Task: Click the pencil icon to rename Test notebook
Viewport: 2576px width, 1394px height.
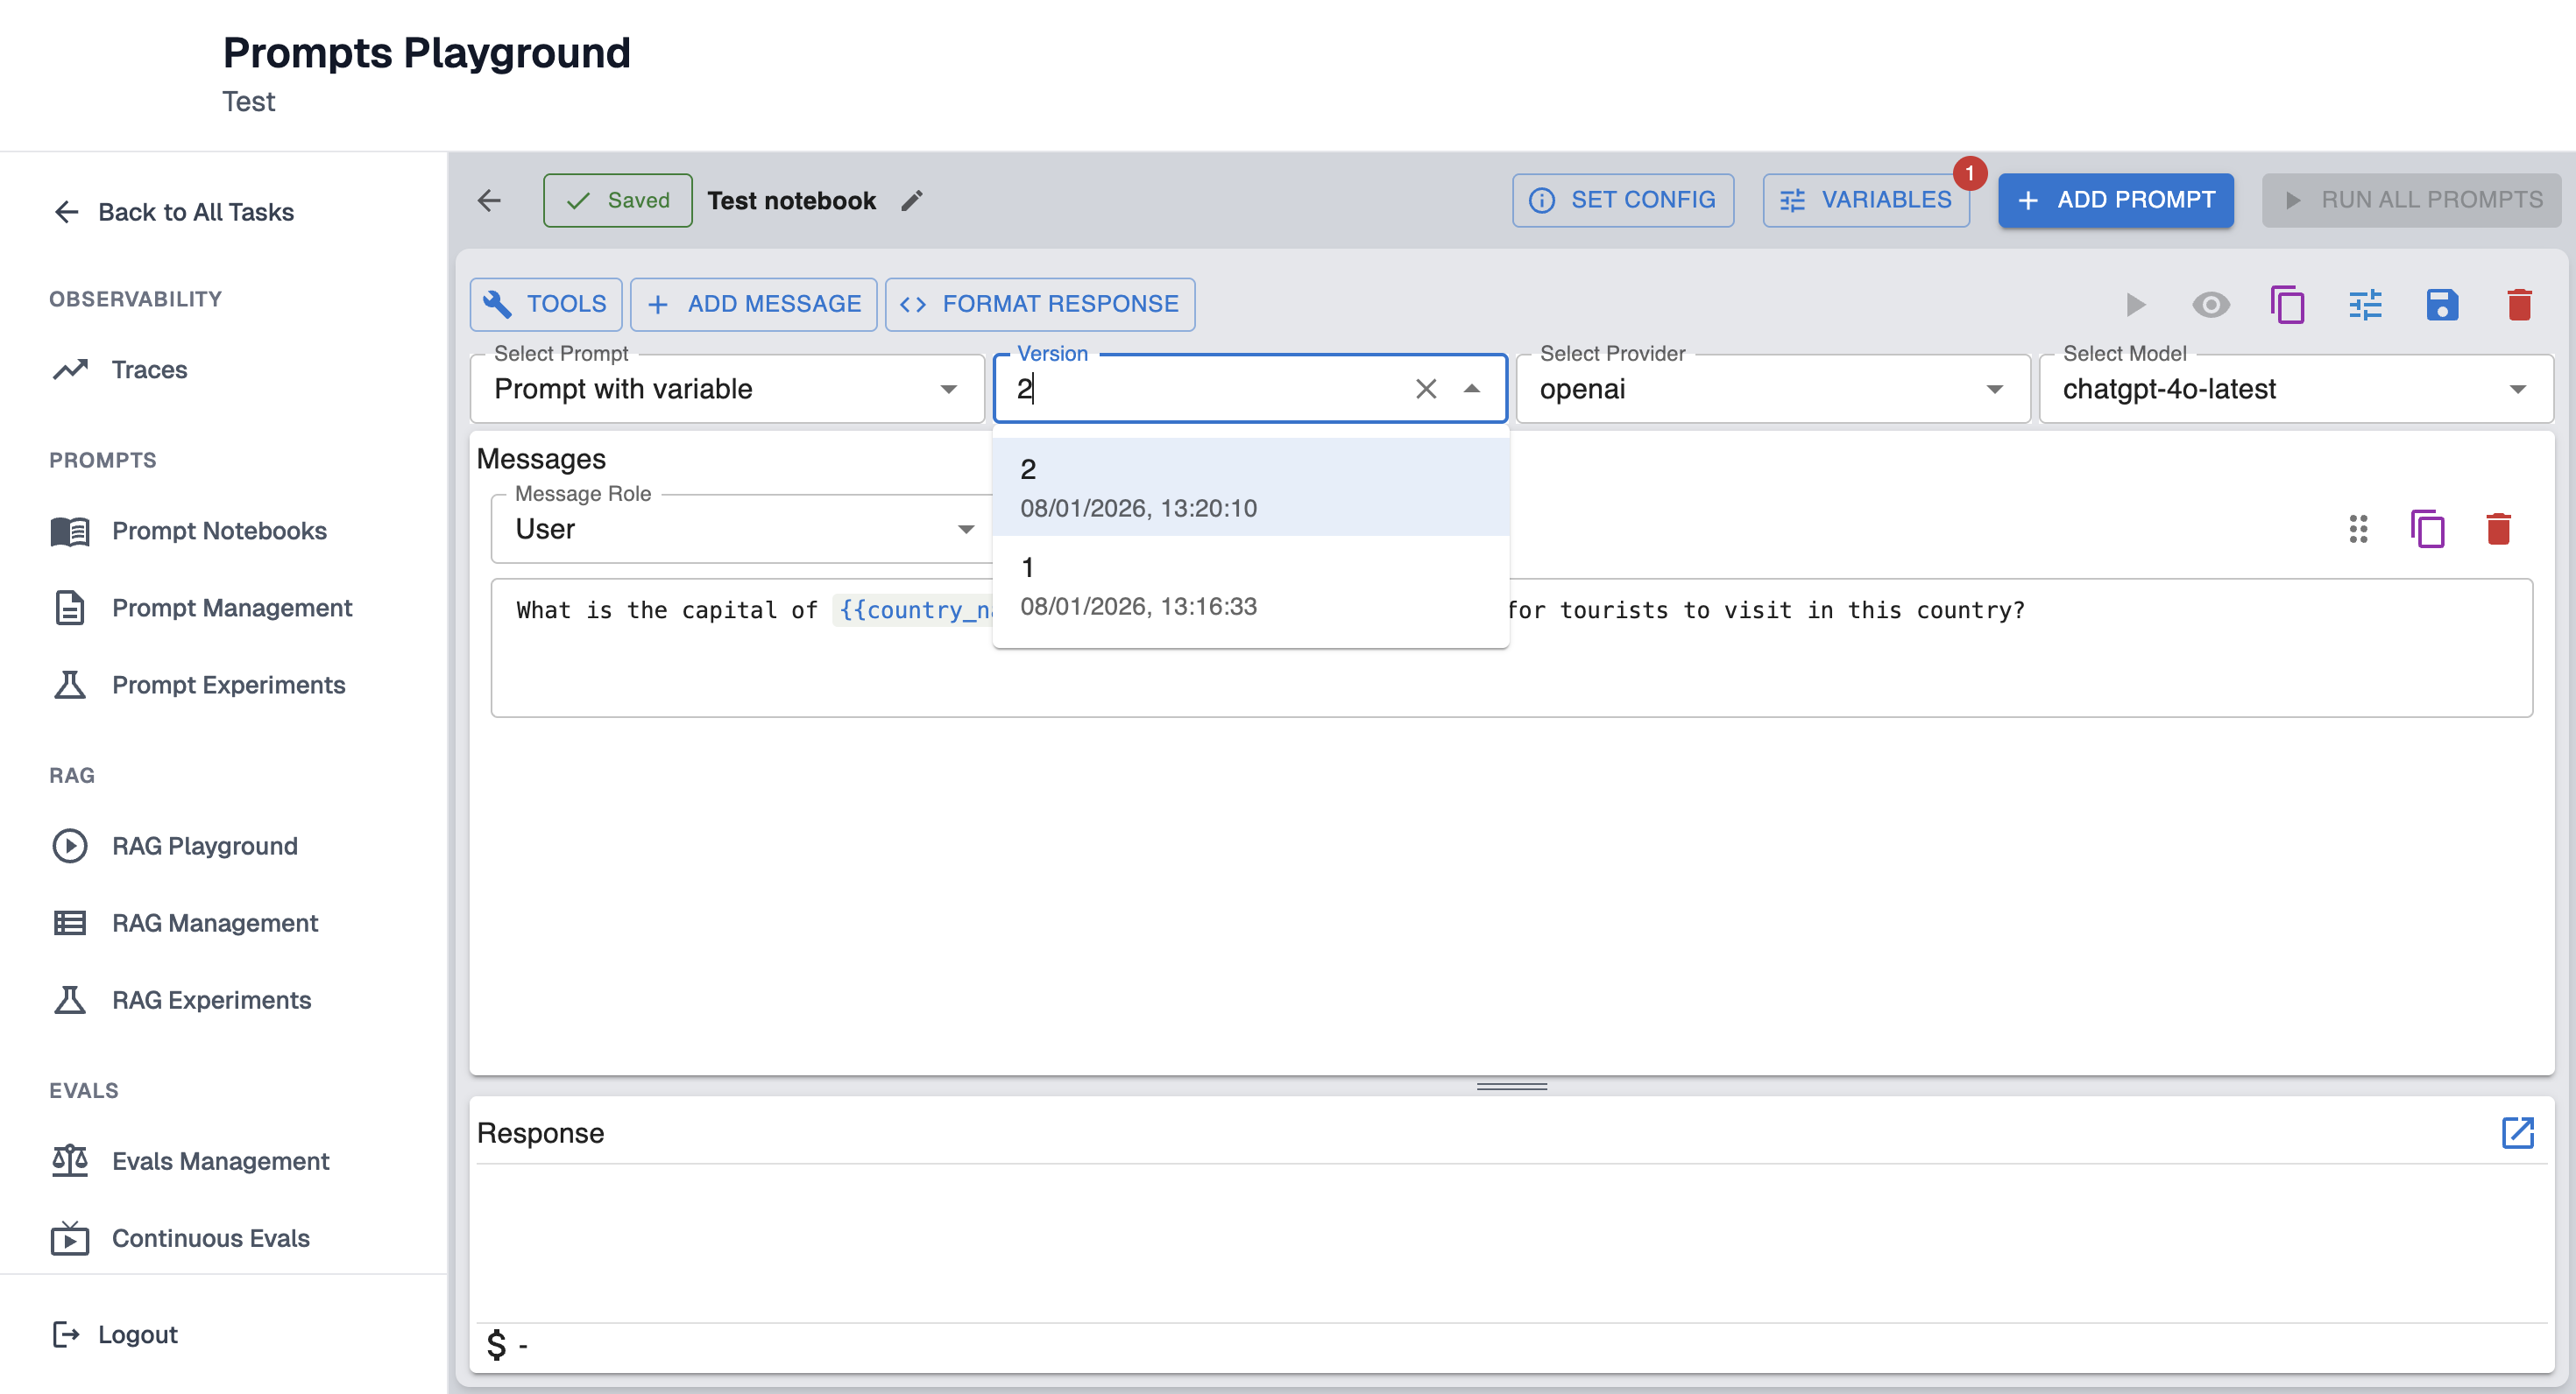Action: pos(911,201)
